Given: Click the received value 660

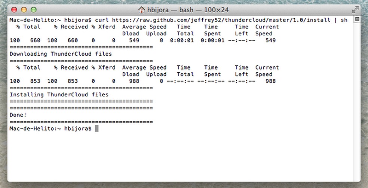Looking at the screenshot, I should (x=73, y=41).
